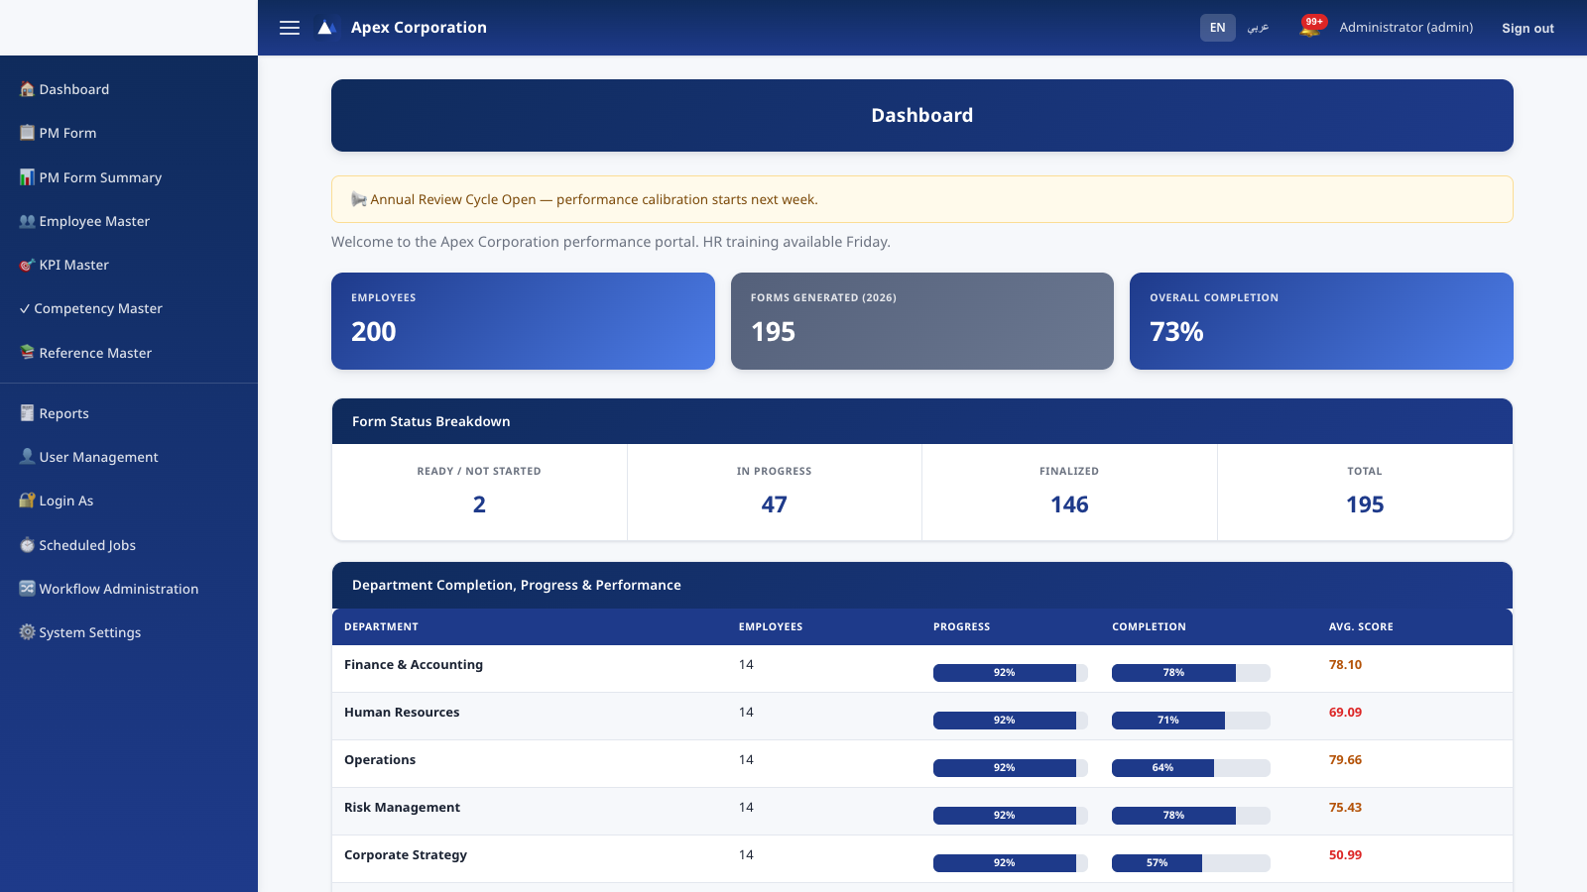Go to PM Form Summary
This screenshot has width=1587, height=892.
(x=129, y=177)
